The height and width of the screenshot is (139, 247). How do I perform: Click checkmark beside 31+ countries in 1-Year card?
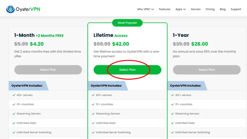coord(173,104)
